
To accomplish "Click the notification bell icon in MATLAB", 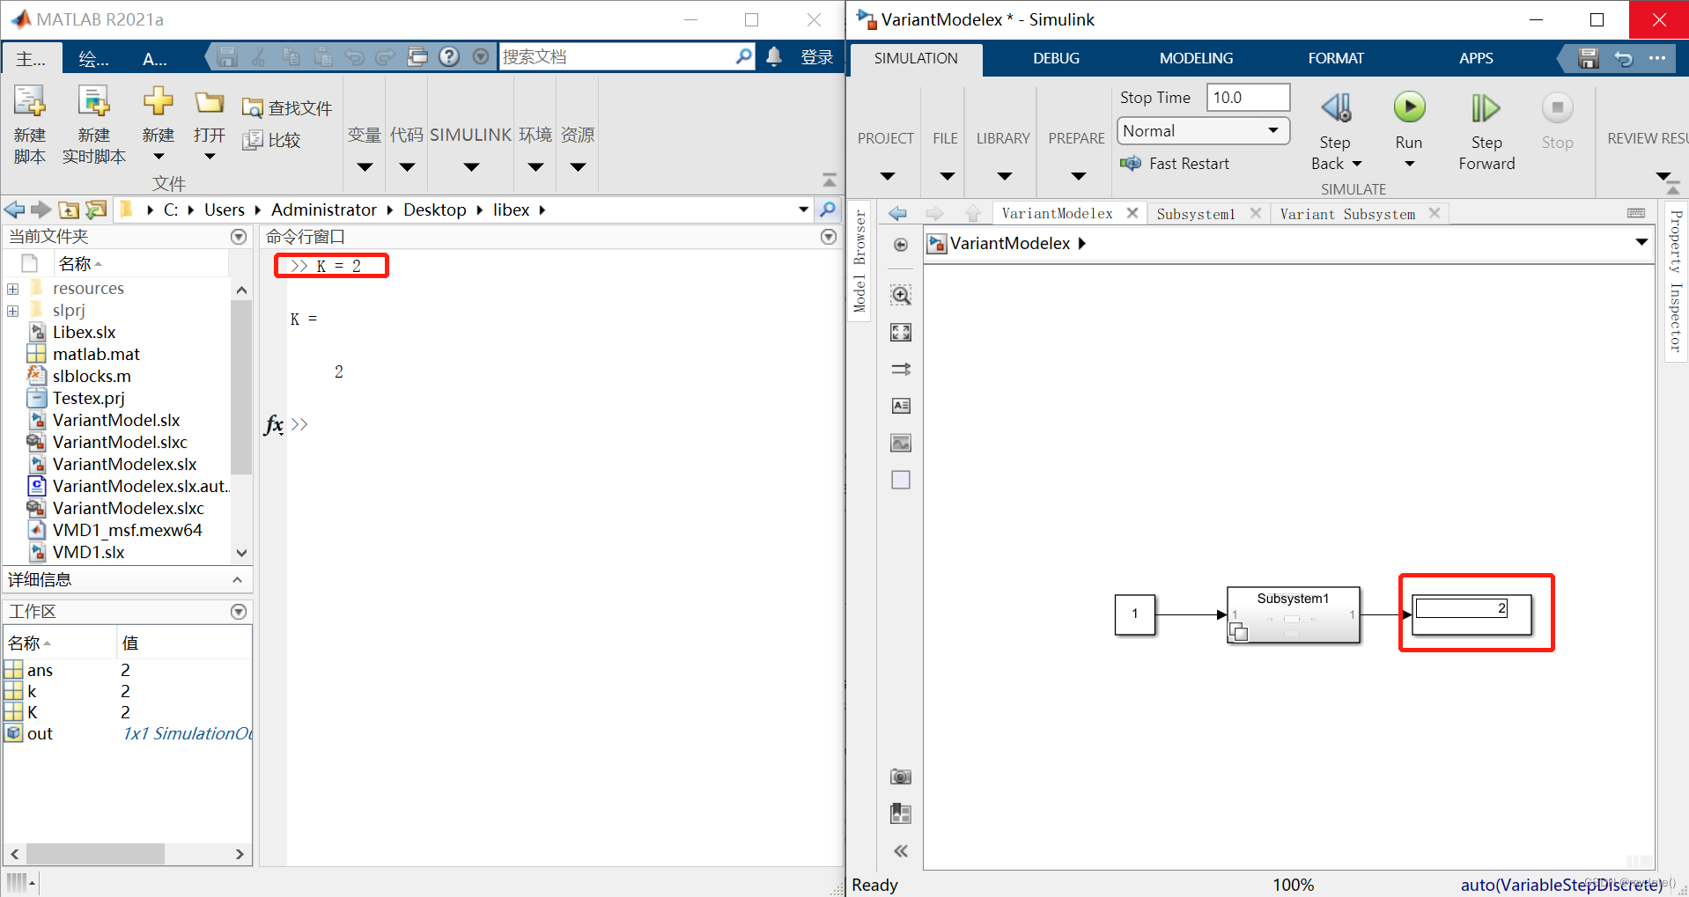I will click(x=774, y=57).
